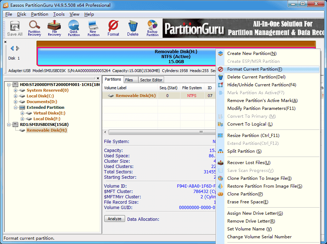The width and height of the screenshot is (327, 244).
Task: Open the Tools menu
Action: pos(59,14)
